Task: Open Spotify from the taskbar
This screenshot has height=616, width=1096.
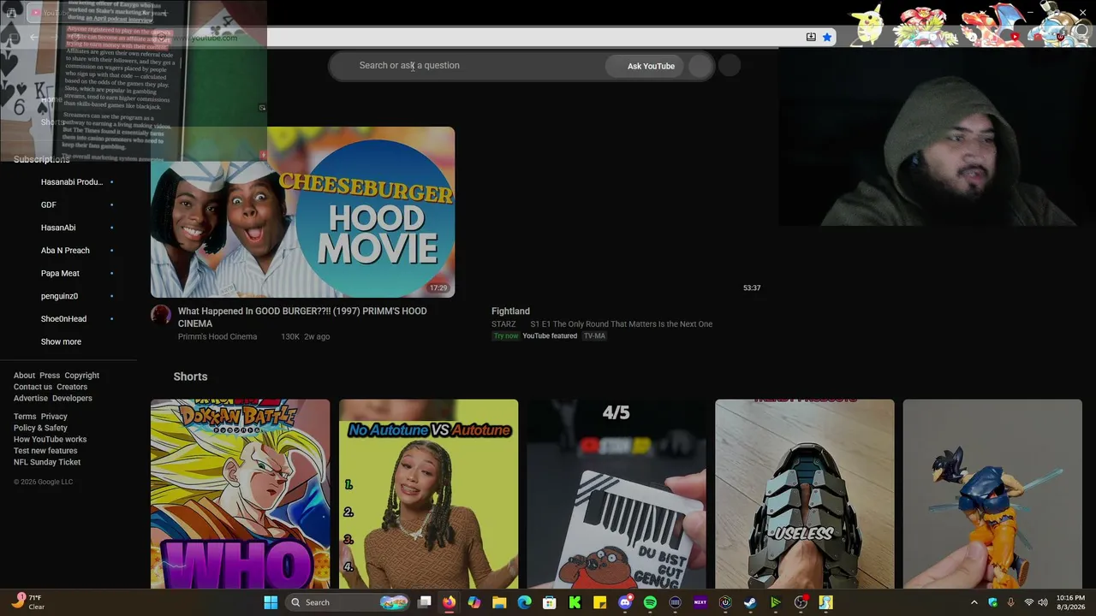Action: 650,602
